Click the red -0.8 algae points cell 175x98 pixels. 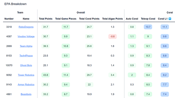pos(113,37)
